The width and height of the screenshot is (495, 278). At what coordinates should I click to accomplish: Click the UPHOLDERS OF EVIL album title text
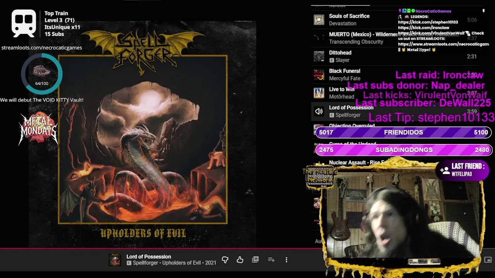click(x=143, y=233)
